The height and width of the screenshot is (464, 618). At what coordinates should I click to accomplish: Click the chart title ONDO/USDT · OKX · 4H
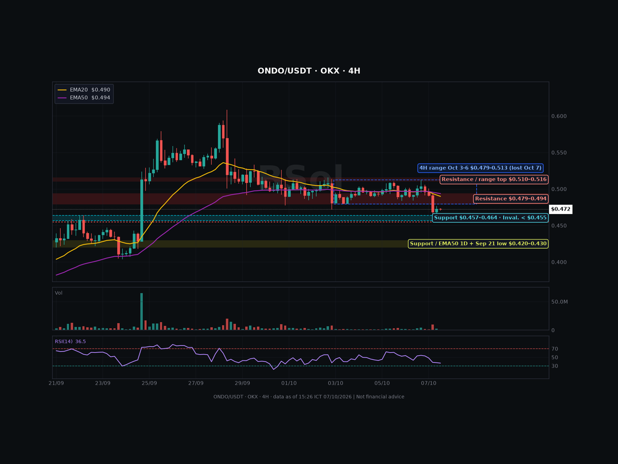pos(309,71)
